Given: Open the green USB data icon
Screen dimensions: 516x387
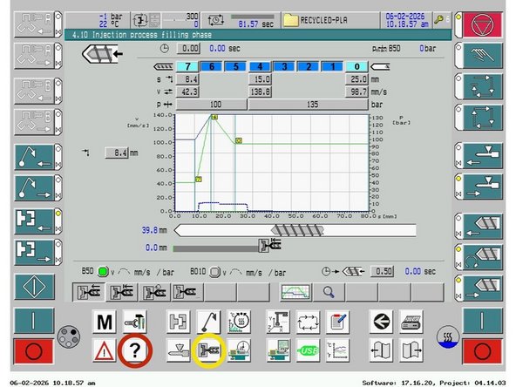Looking at the screenshot, I should (x=308, y=350).
